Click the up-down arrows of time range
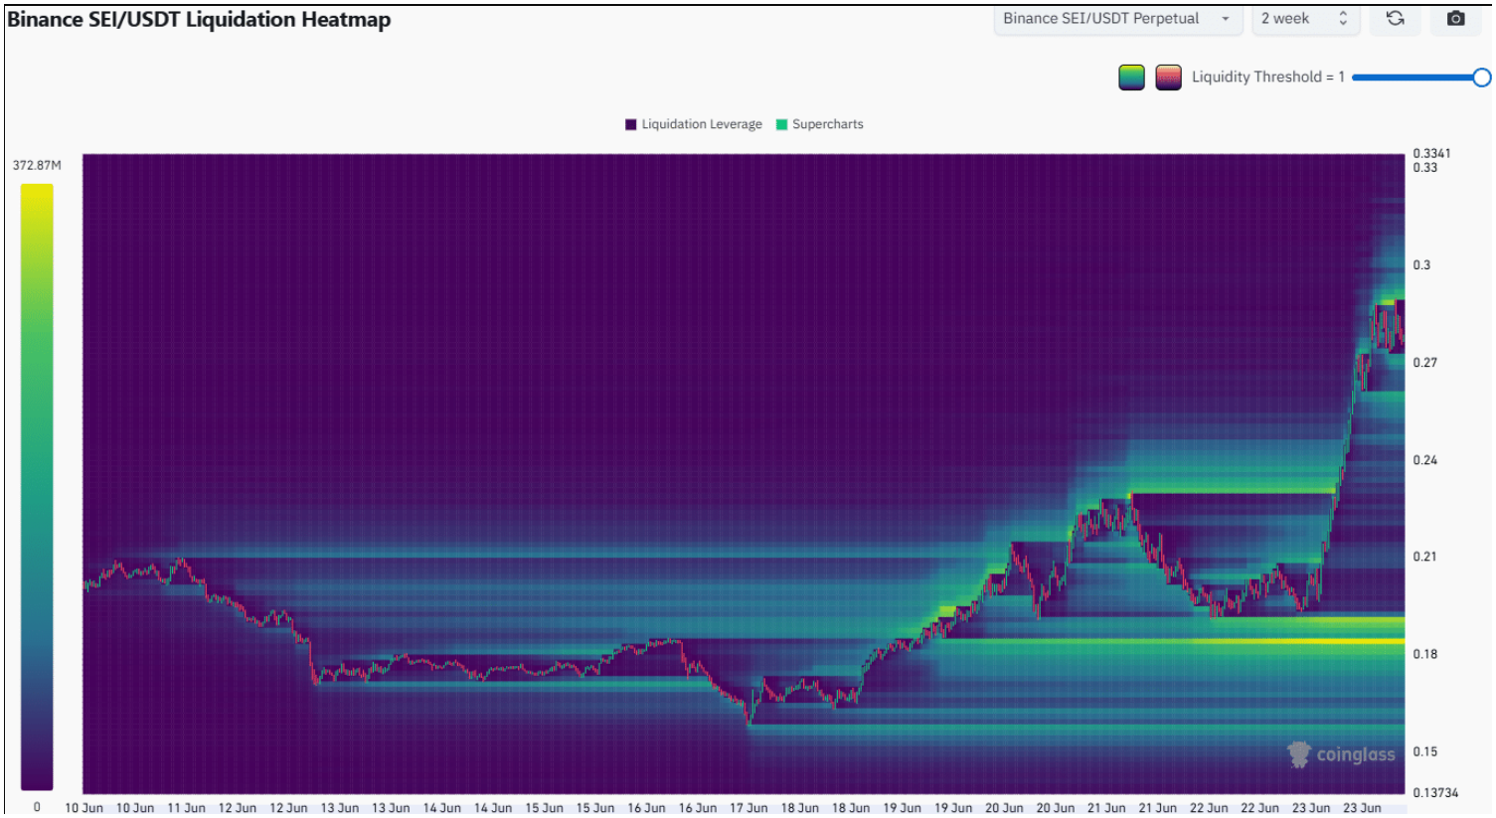This screenshot has height=818, width=1496. click(x=1343, y=19)
